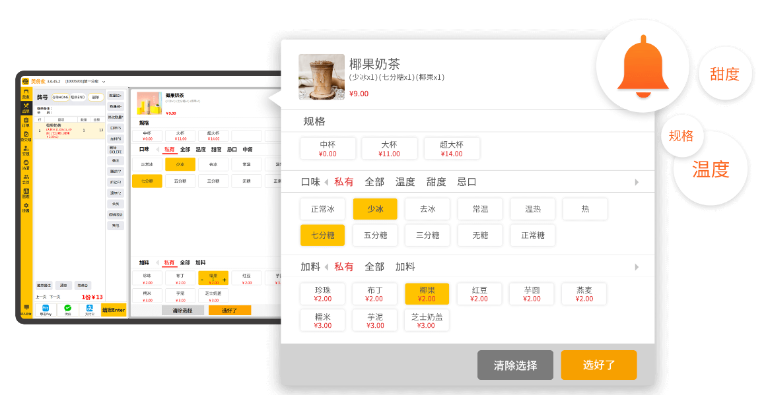
Task: Click the 清除选择 clear selection button
Action: tap(515, 365)
